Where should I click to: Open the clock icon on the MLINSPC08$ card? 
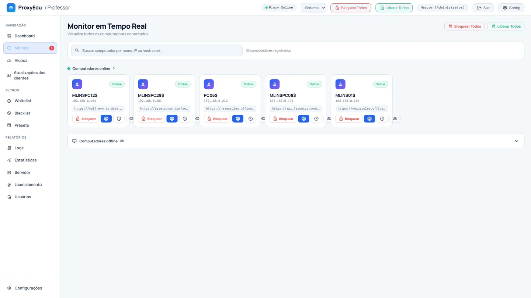[x=316, y=119]
